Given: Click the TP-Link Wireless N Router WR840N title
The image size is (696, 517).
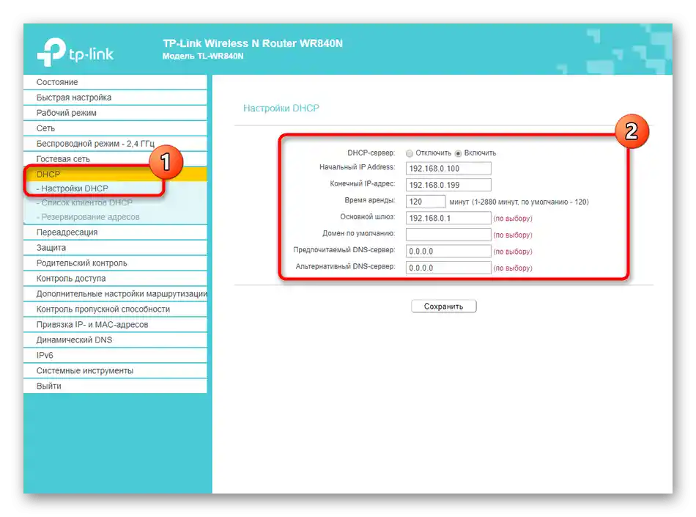Looking at the screenshot, I should point(253,43).
